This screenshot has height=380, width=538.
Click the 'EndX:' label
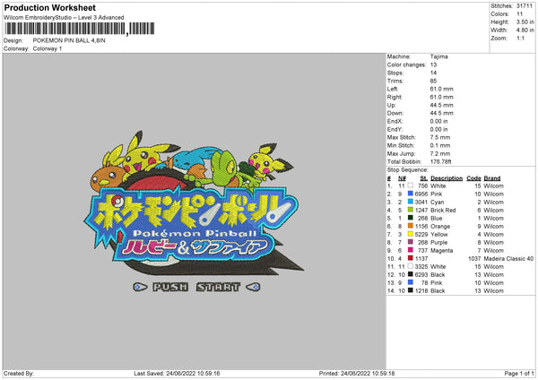395,121
